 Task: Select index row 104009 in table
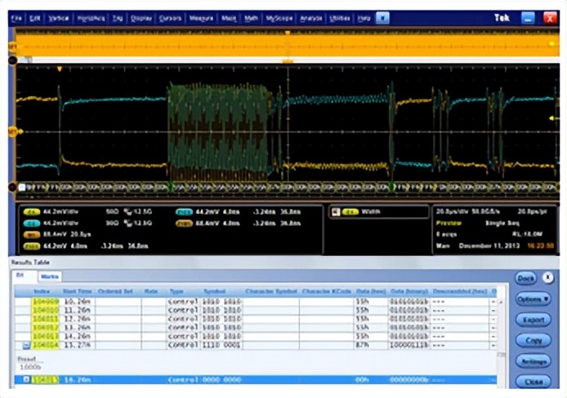tap(45, 301)
